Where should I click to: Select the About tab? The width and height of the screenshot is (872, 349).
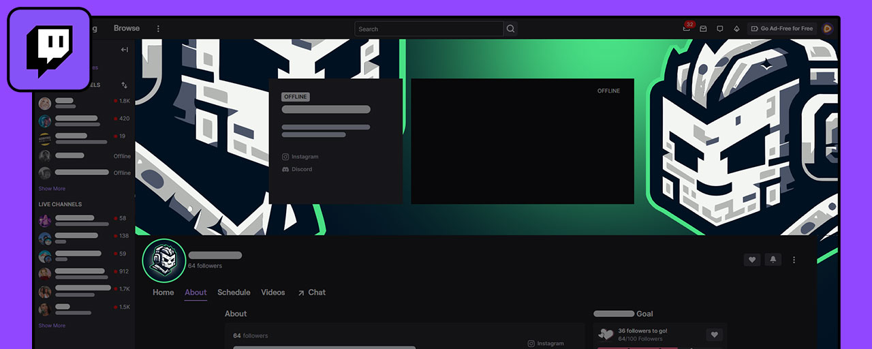point(196,292)
